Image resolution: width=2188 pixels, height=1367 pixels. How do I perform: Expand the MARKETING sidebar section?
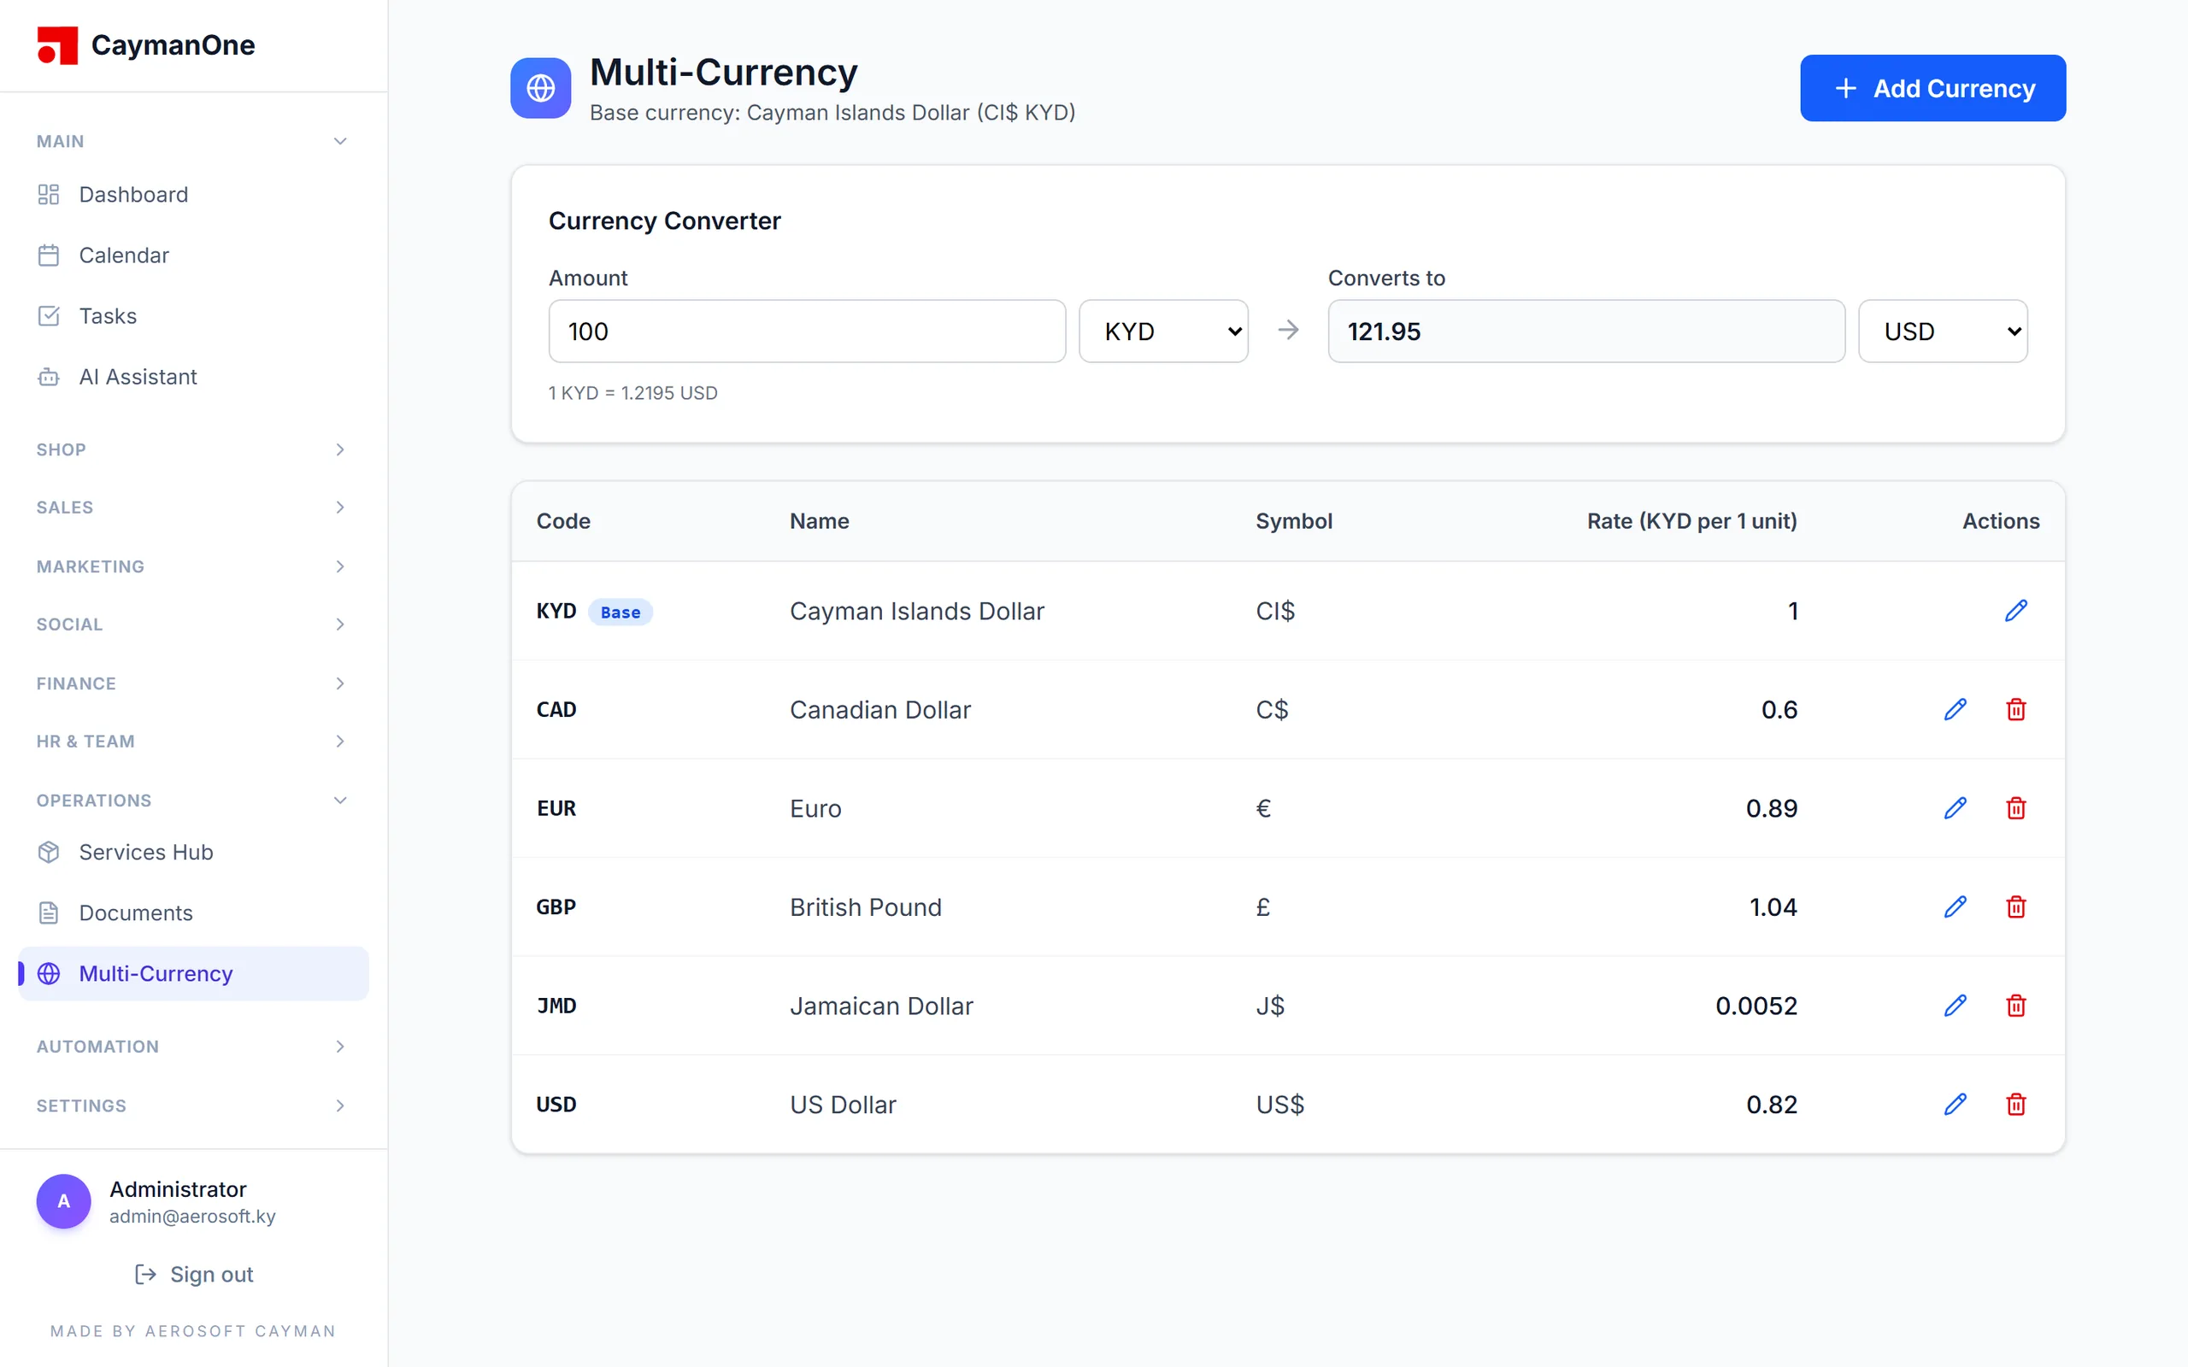coord(192,566)
